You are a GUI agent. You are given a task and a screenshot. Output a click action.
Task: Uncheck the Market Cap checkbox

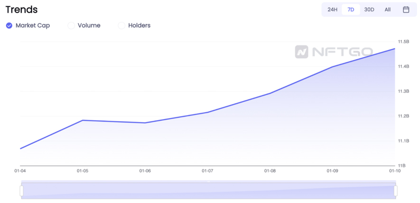coord(9,26)
